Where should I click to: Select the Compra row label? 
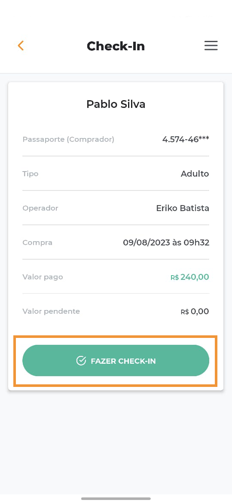click(37, 242)
